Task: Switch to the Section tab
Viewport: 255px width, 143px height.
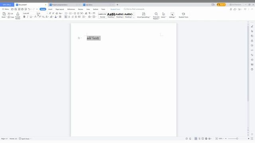Action: [96, 9]
